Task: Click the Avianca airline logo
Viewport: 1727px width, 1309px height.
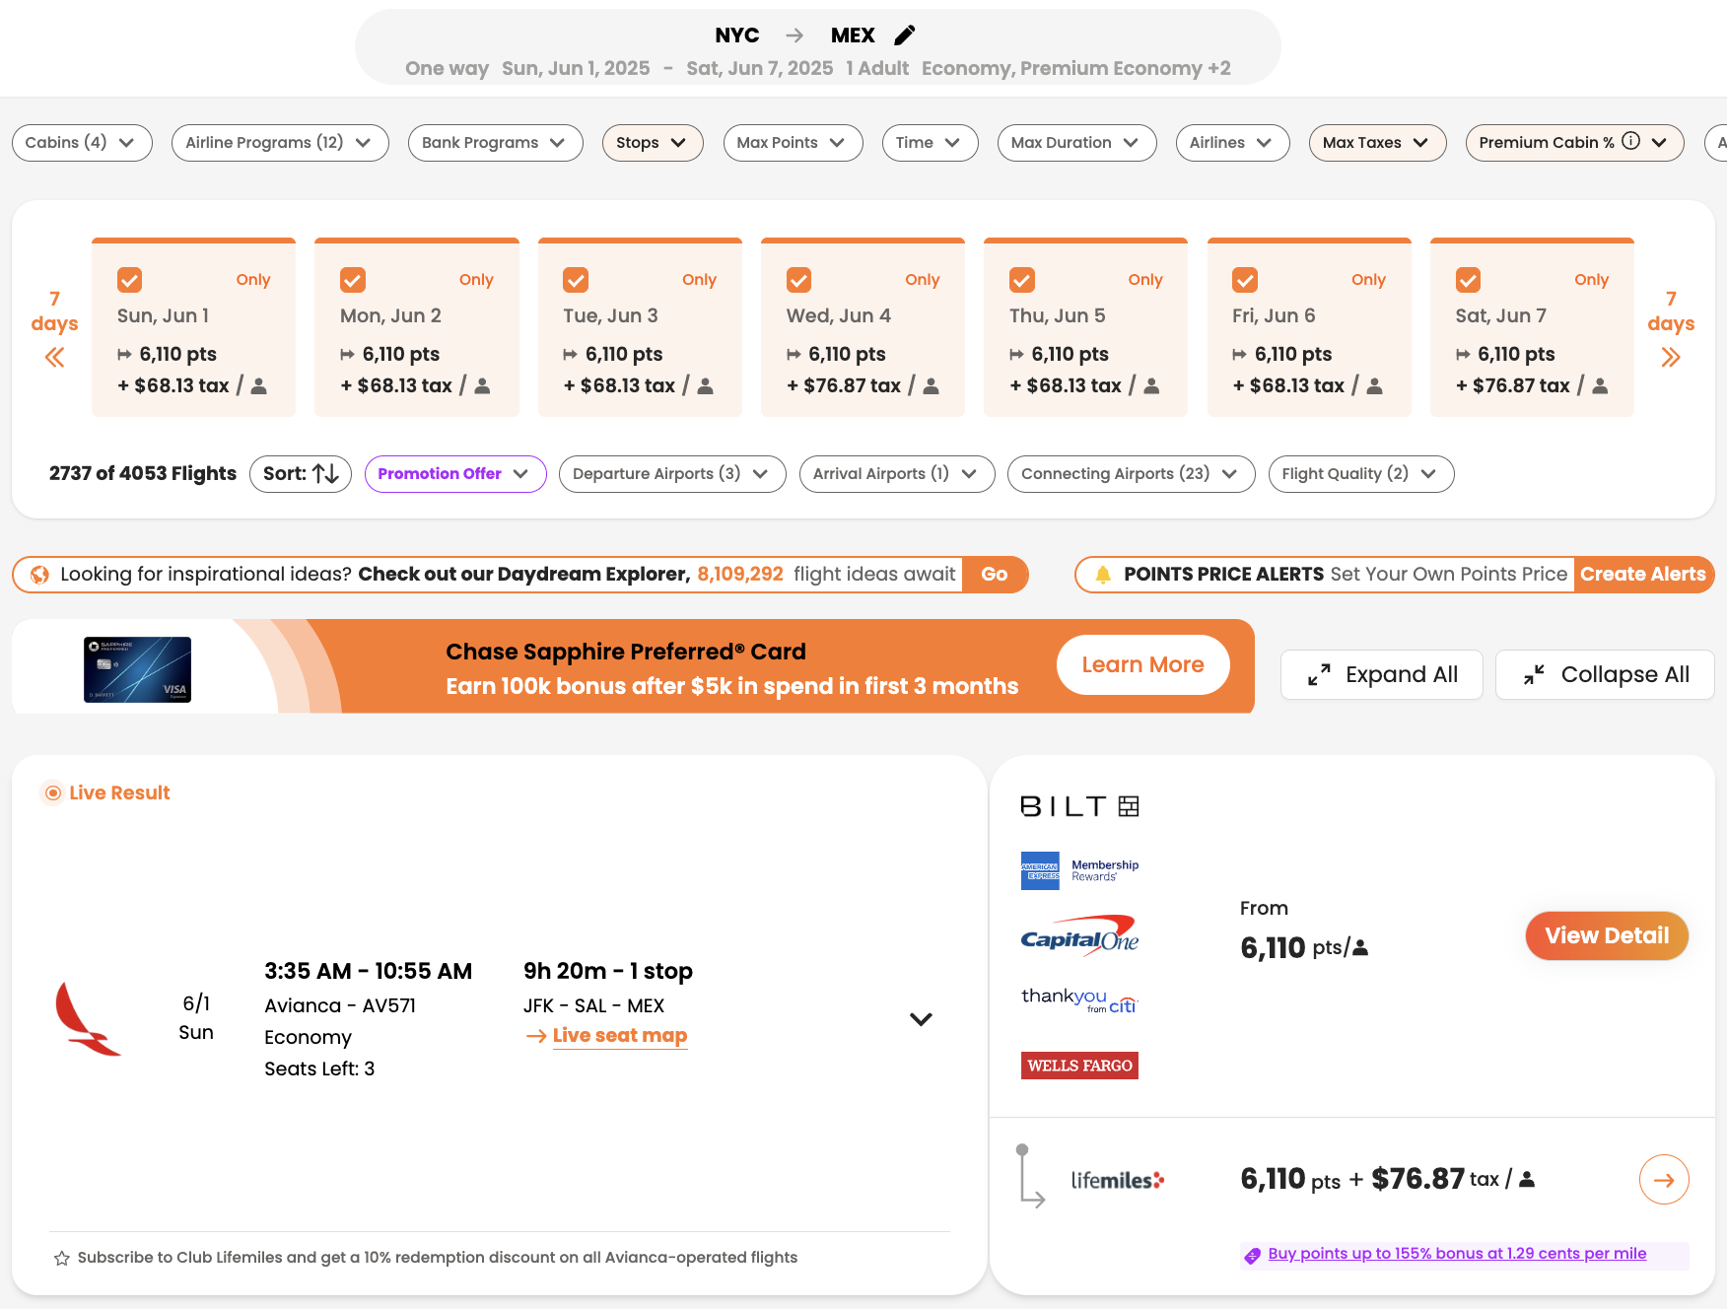Action: pos(88,1018)
